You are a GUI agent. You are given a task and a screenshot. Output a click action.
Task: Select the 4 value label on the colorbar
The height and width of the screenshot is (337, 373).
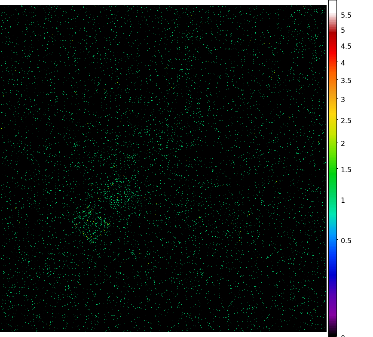pyautogui.click(x=343, y=63)
